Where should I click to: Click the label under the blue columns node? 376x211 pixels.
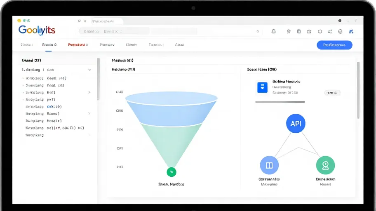pyautogui.click(x=269, y=179)
